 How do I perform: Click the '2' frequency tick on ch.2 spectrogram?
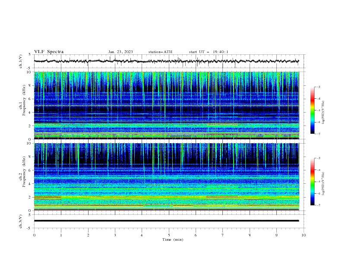30,197
